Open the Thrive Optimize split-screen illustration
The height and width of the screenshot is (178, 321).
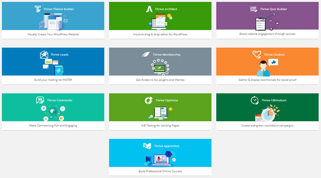tap(160, 113)
